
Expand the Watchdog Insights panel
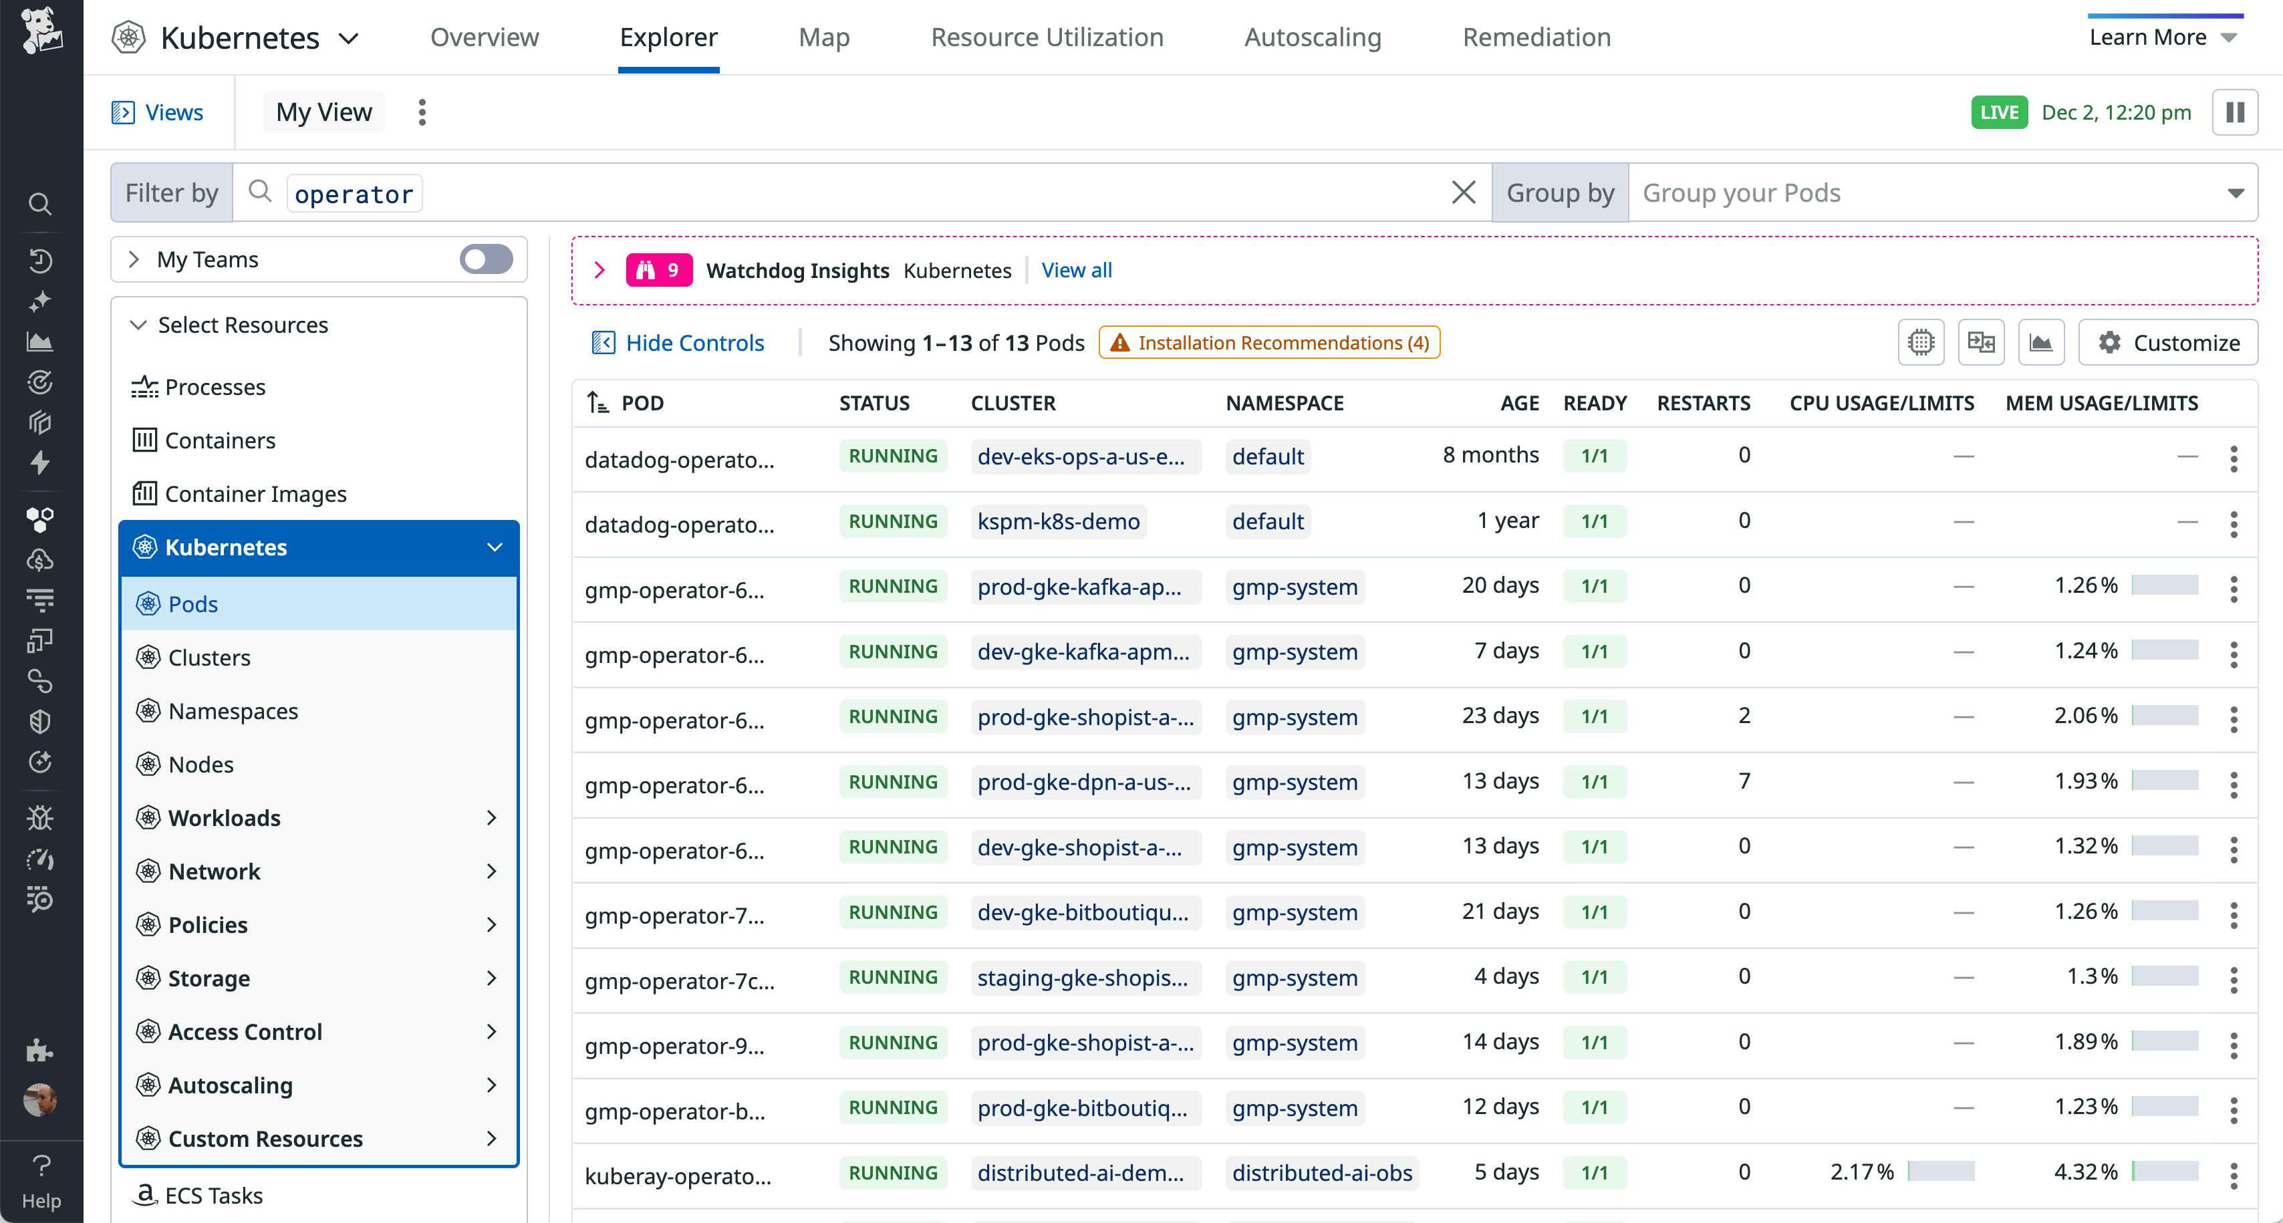point(599,270)
